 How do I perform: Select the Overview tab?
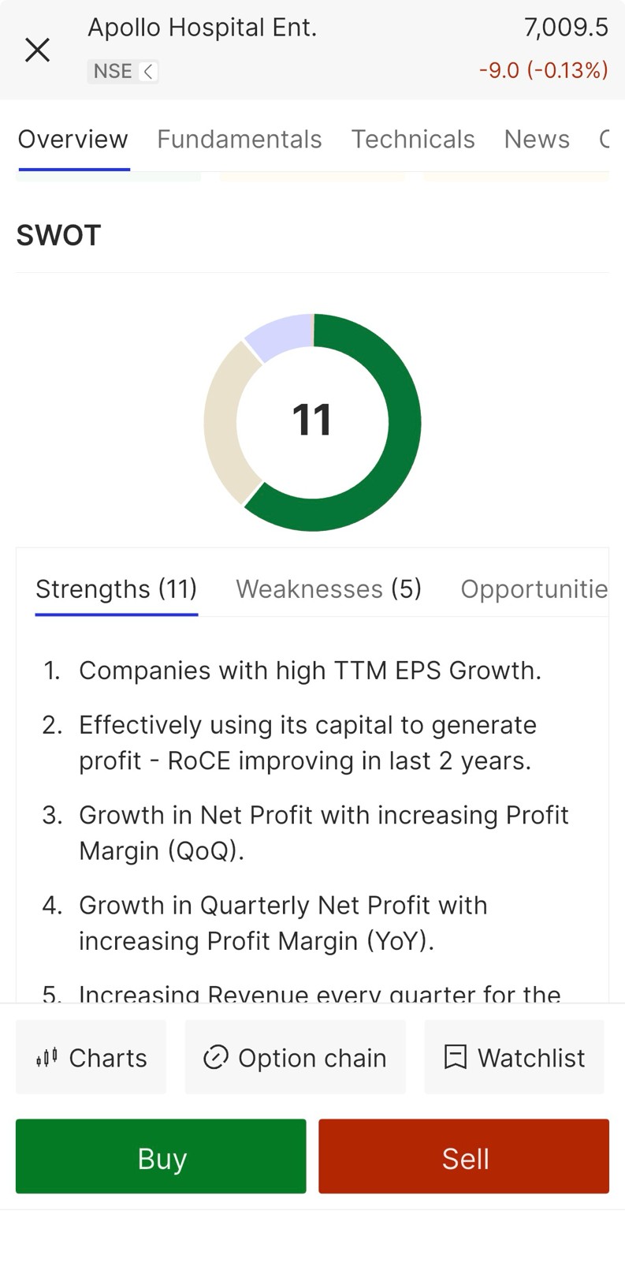pyautogui.click(x=73, y=140)
